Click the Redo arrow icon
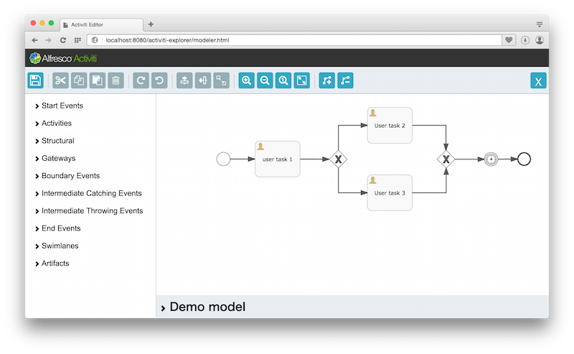 tap(141, 81)
